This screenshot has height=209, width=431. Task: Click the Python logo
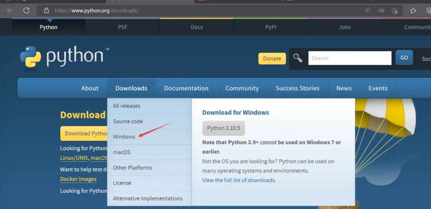[65, 57]
